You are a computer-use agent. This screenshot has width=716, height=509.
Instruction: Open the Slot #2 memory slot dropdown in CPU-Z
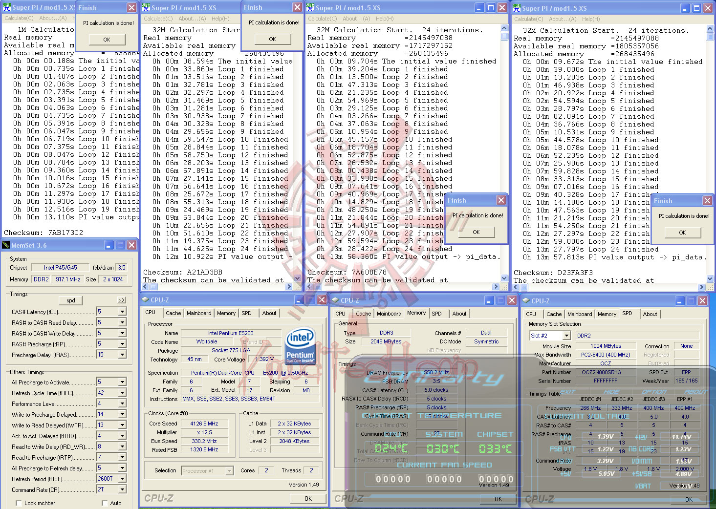[x=566, y=336]
